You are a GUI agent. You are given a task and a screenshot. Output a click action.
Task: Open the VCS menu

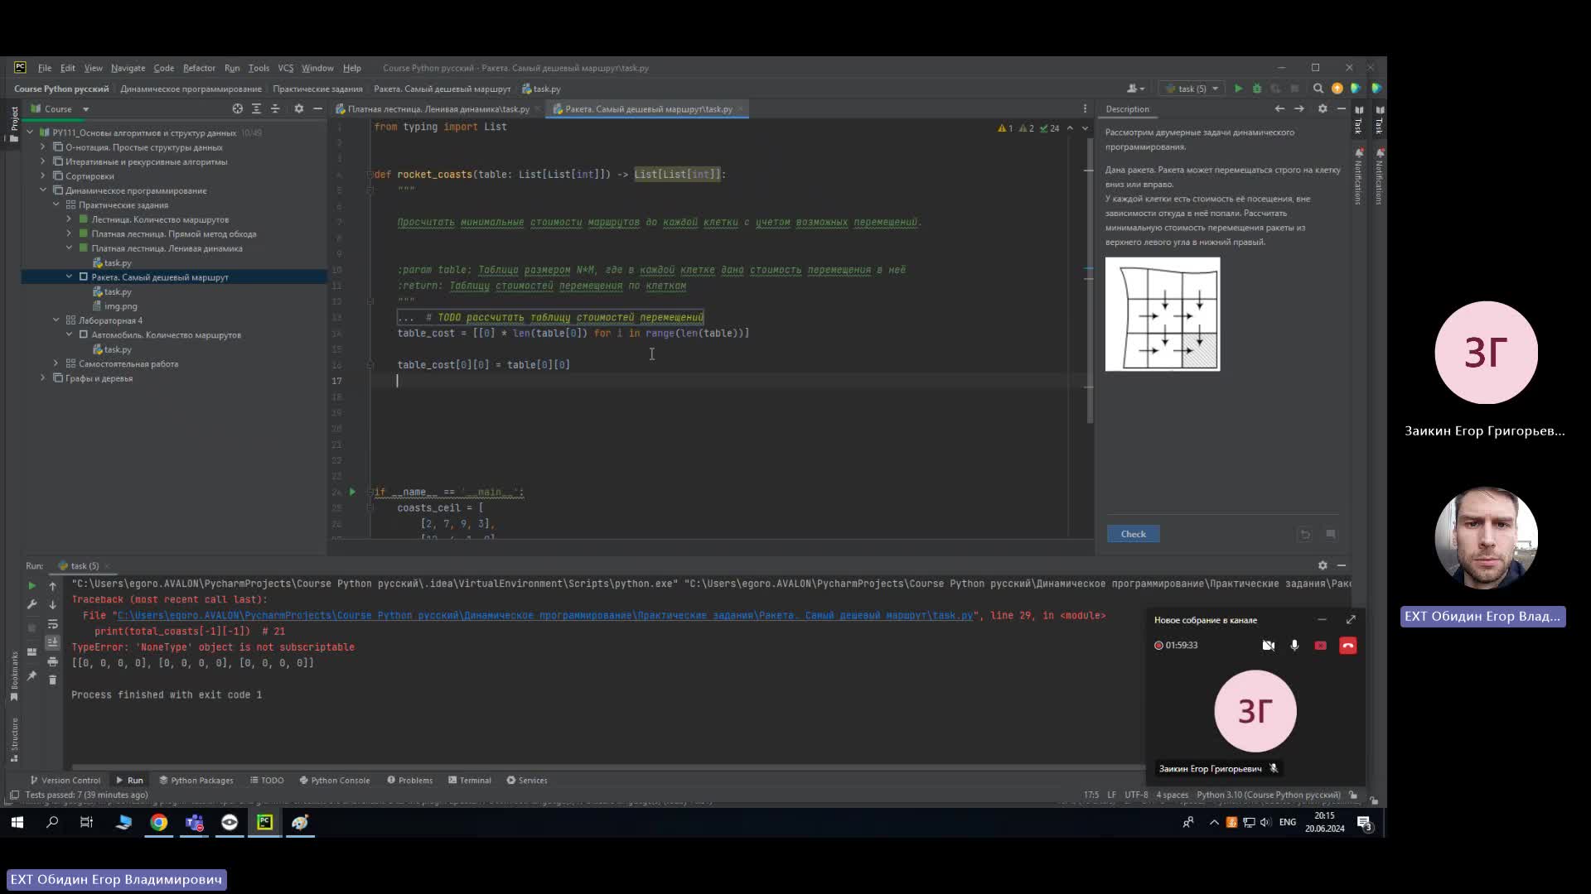[286, 68]
